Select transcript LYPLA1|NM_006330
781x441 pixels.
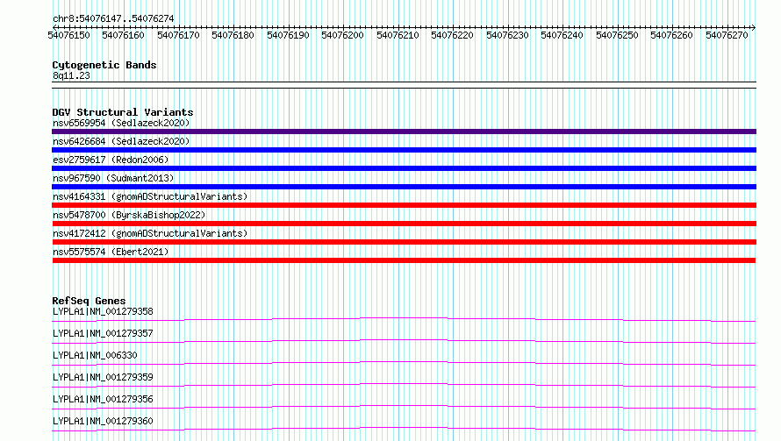pos(95,355)
